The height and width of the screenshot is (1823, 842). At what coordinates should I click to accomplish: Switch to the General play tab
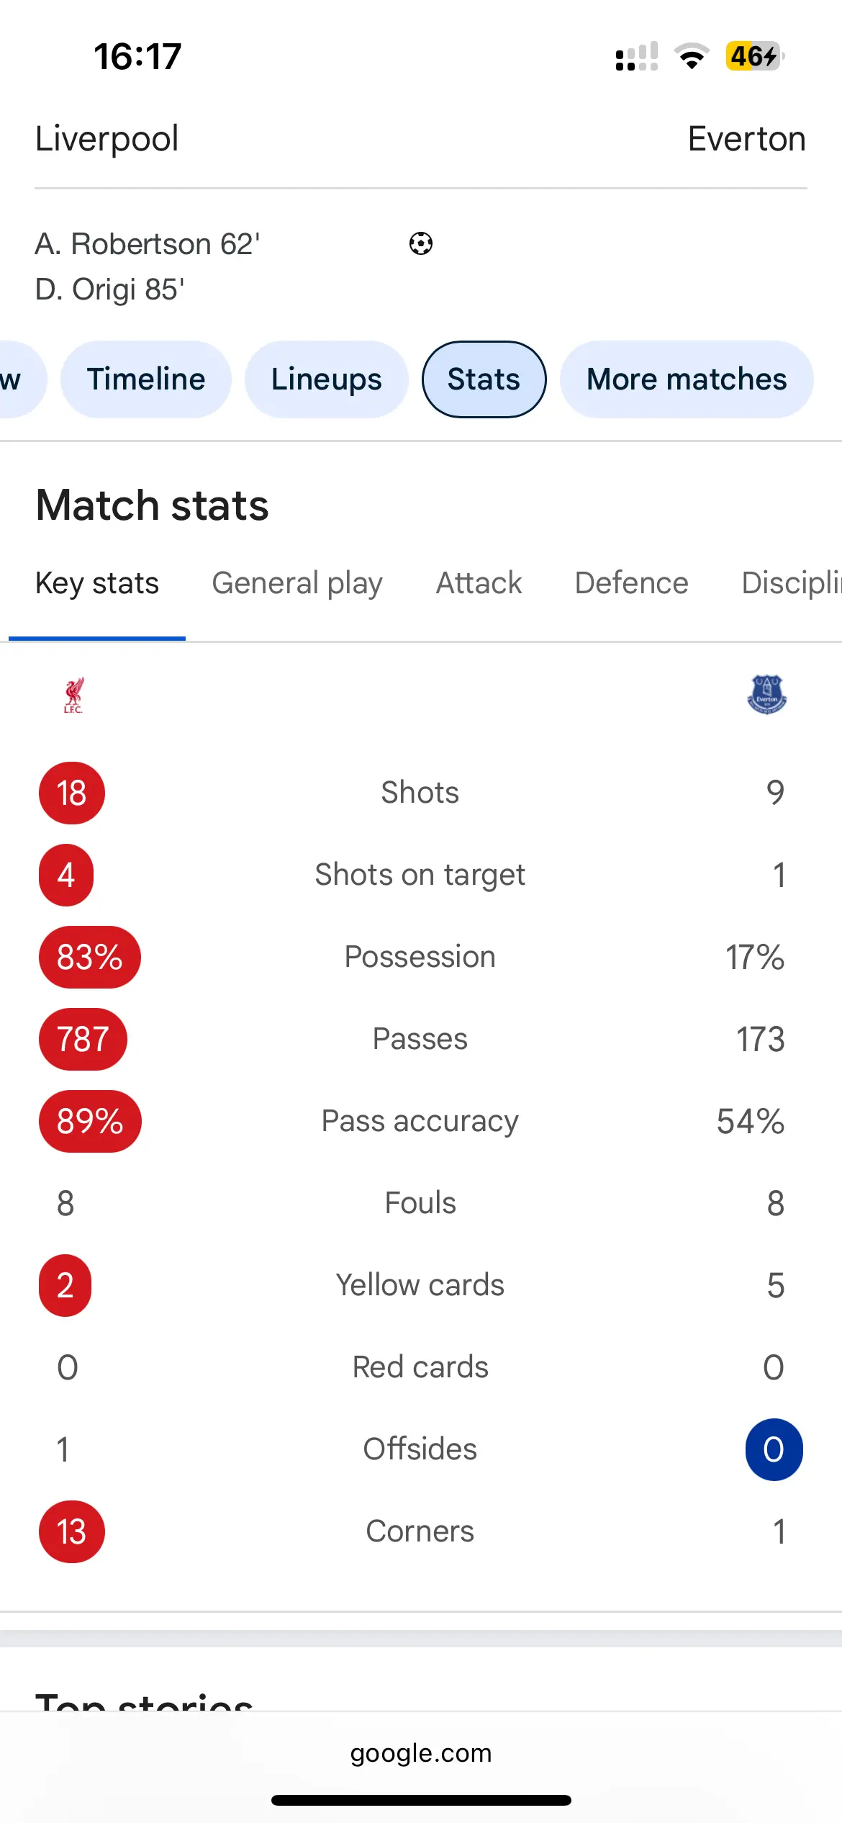297,583
